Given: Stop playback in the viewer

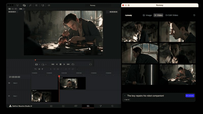Looking at the screenshot, I should 60,64.
